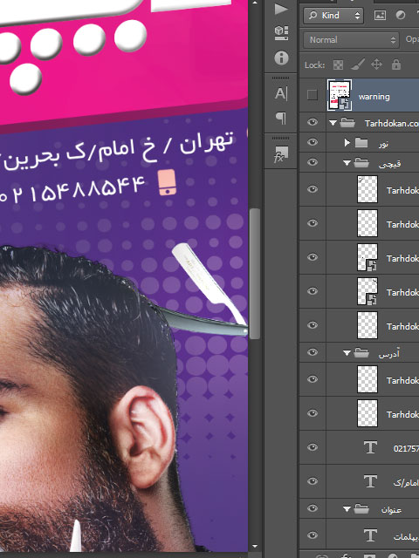Click the عنوان group folder icon

(361, 509)
